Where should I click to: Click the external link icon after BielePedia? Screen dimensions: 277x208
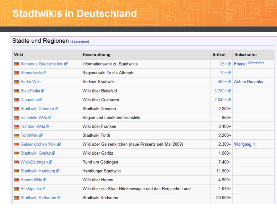[43, 91]
